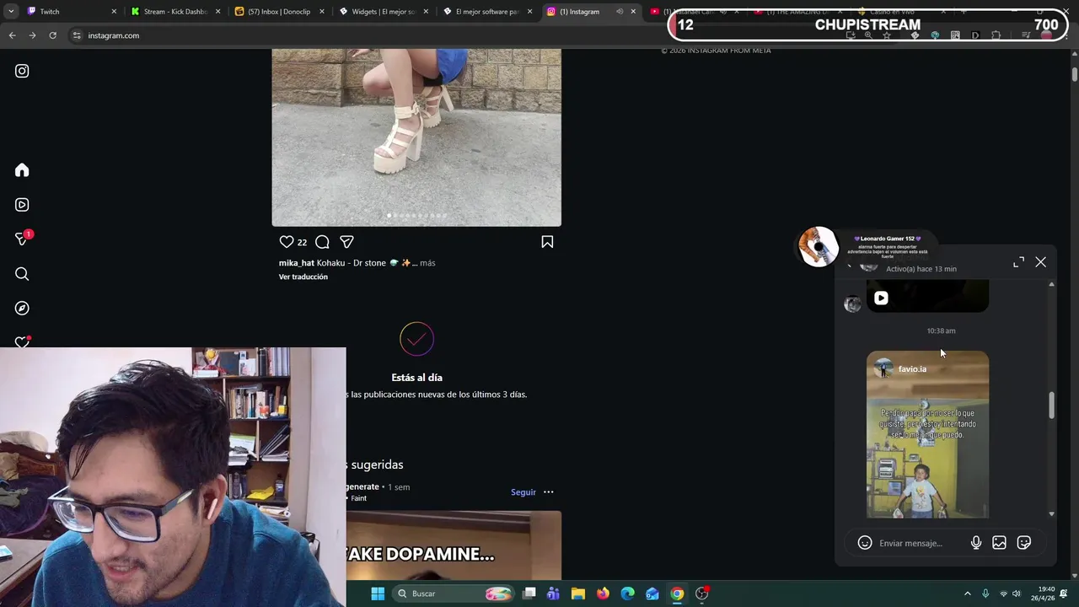The height and width of the screenshot is (607, 1079).
Task: Click the taskbar 'Buscar' search box
Action: (455, 594)
